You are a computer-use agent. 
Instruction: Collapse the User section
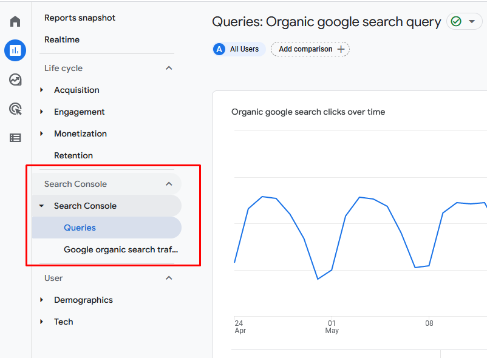click(168, 278)
